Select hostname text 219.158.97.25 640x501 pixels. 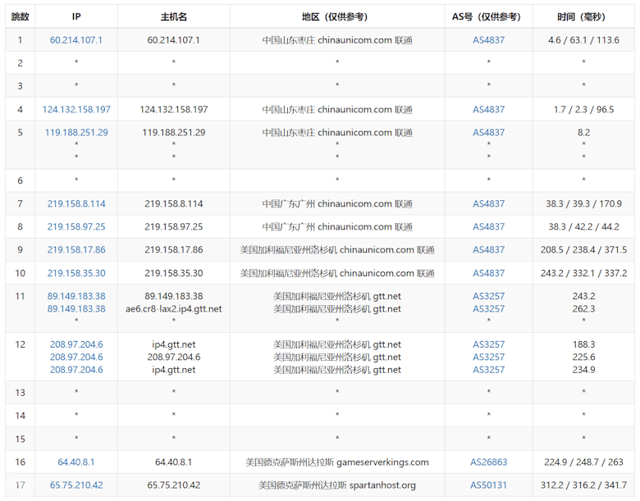174,226
